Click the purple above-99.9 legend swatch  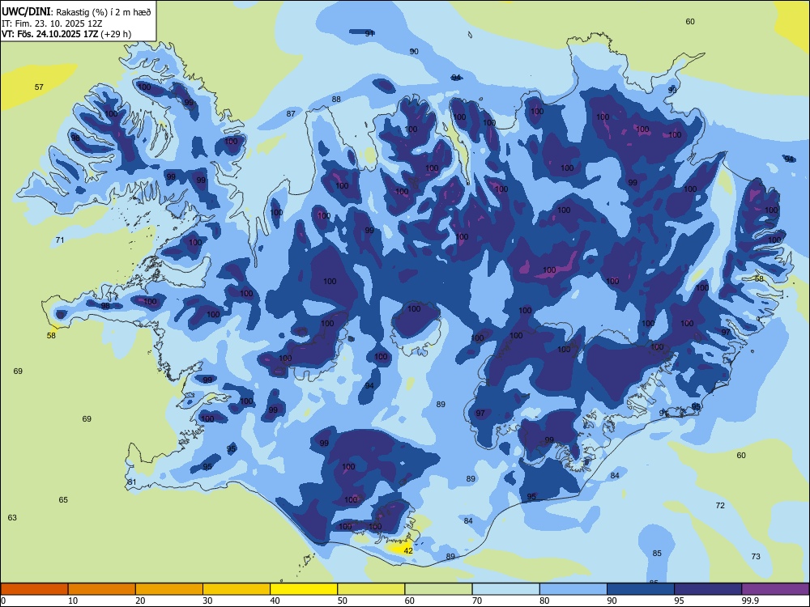pos(775,589)
